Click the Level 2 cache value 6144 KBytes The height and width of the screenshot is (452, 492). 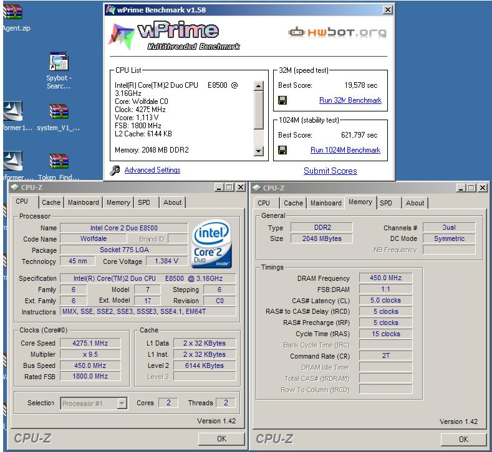205,365
